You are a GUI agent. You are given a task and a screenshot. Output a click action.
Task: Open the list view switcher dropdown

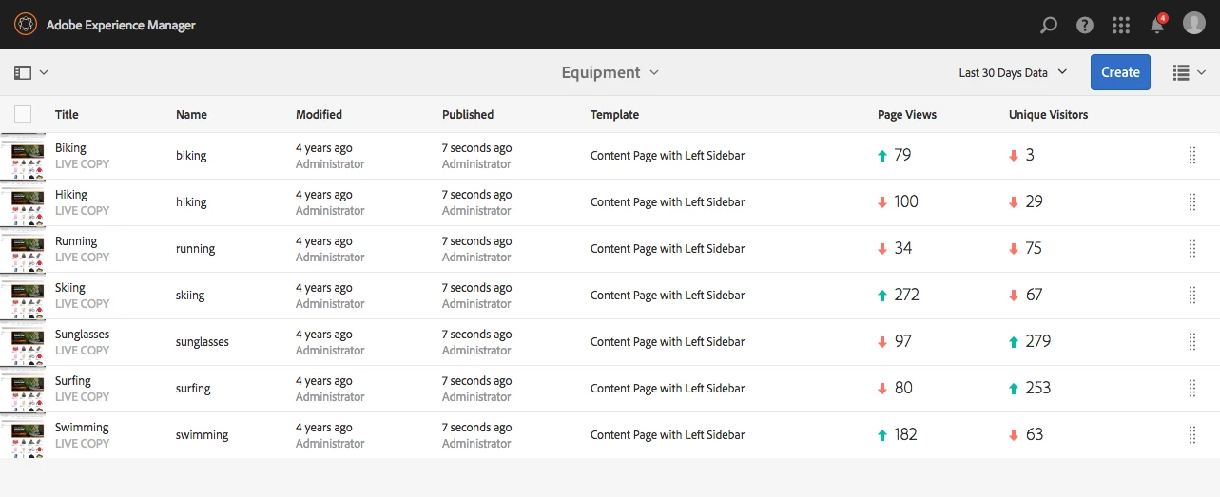tap(1189, 72)
